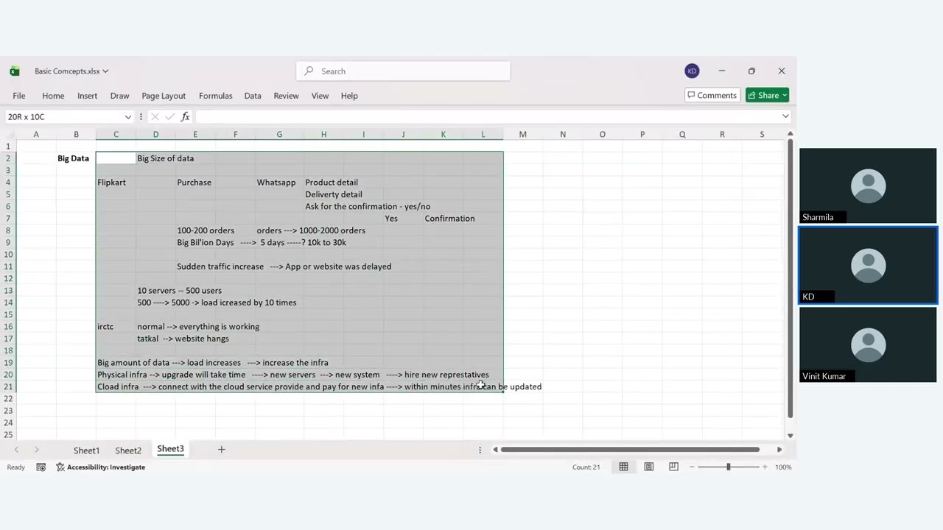
Task: Open Accessibility: Investigate in status bar
Action: click(101, 467)
